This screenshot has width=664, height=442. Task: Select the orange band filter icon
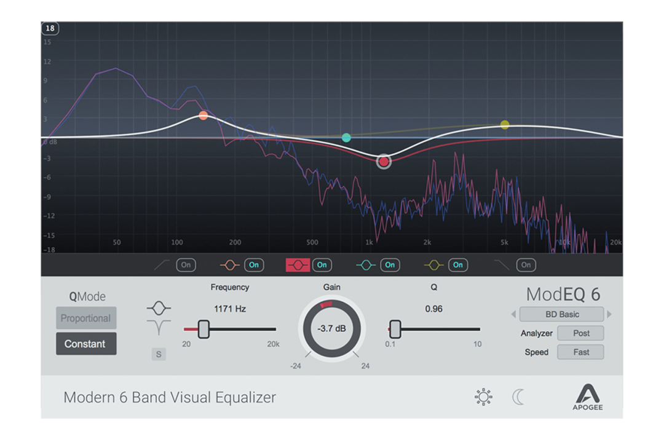click(230, 265)
